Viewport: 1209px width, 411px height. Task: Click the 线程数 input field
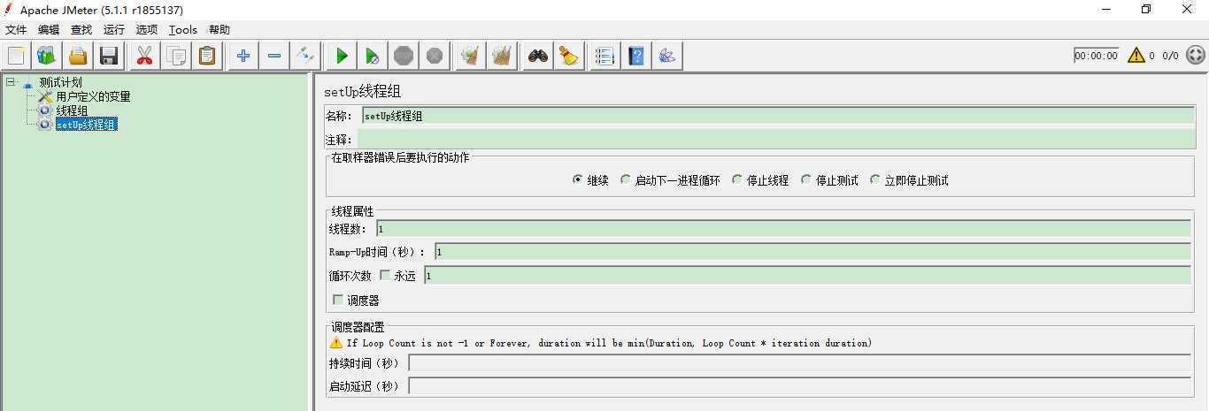(783, 229)
